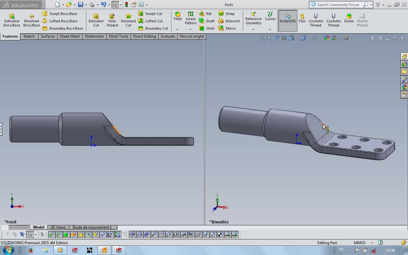Select the Flex feature
Screen dimensions: 408x255
tap(302, 18)
